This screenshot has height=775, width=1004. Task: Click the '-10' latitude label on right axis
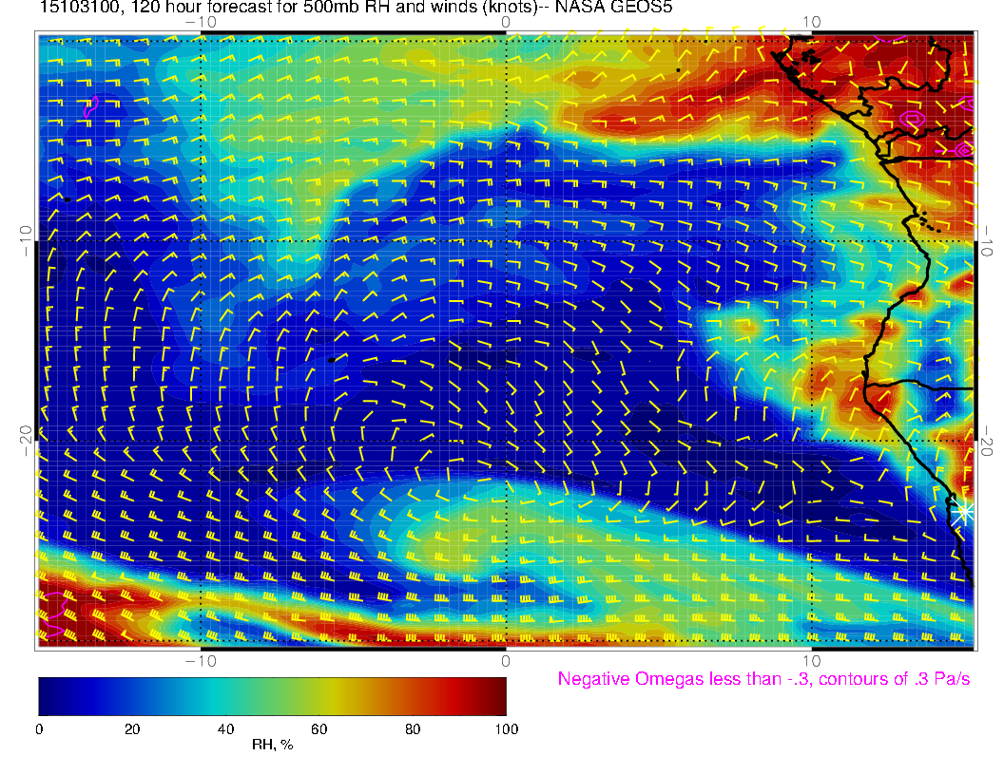(989, 240)
